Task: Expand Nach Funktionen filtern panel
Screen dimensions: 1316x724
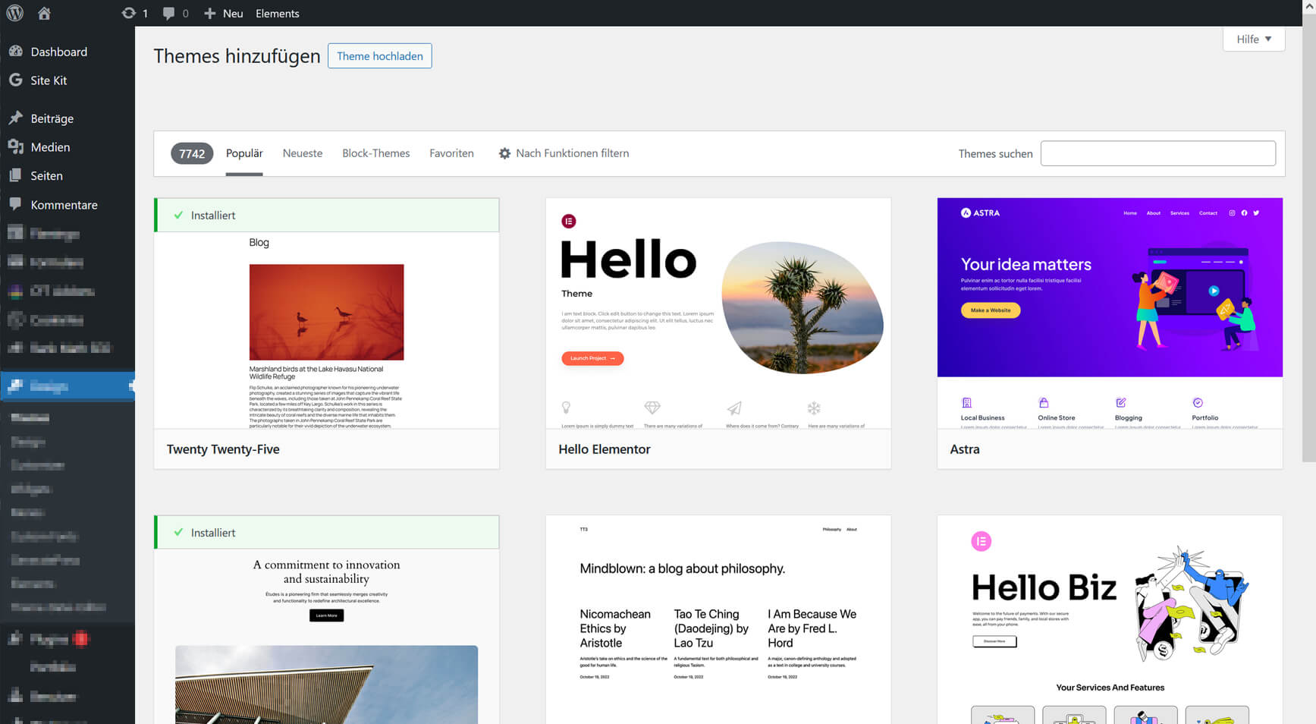Action: pos(572,153)
